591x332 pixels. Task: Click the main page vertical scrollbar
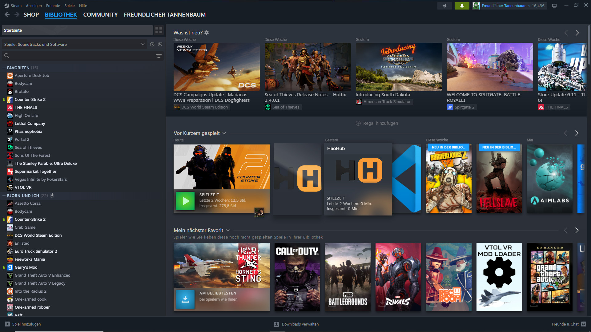click(589, 45)
